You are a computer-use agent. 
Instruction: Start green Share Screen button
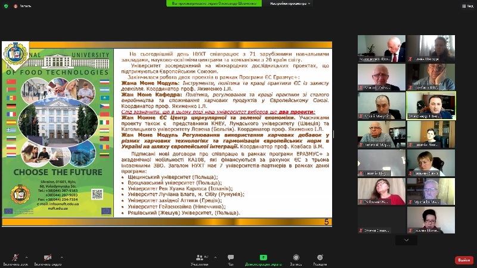click(264, 260)
